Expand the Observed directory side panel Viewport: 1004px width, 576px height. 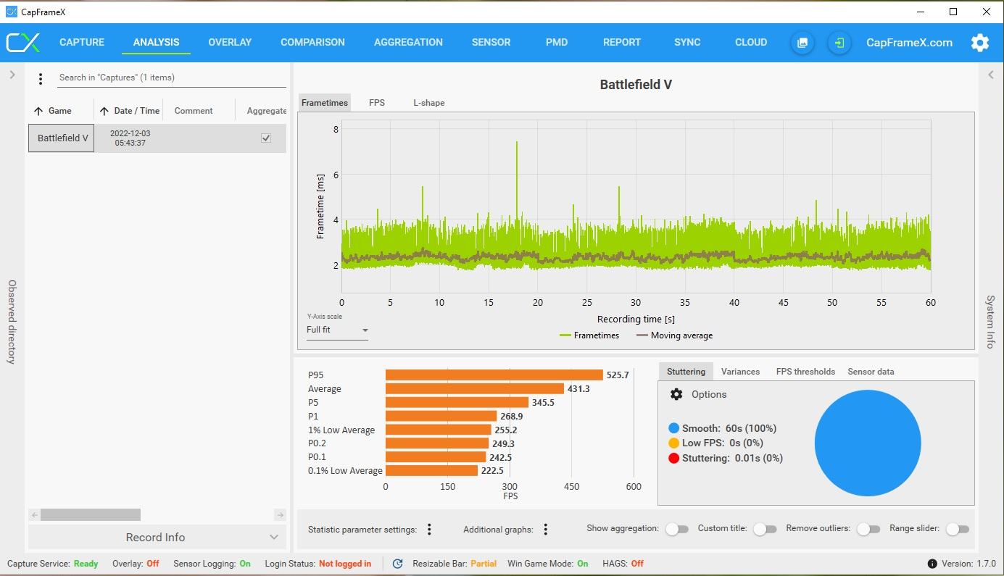12,75
